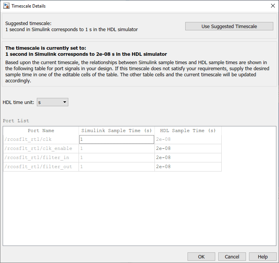Click the Simulink Sample Time column header
This screenshot has height=263, width=279.
[x=117, y=131]
